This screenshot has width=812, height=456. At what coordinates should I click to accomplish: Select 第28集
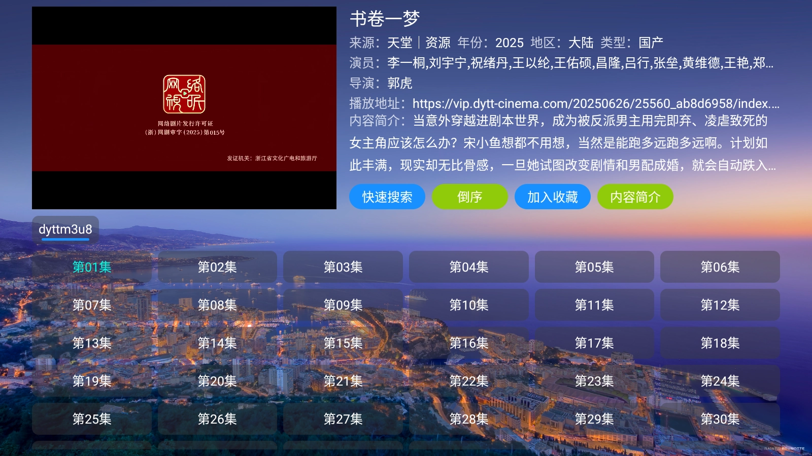468,419
